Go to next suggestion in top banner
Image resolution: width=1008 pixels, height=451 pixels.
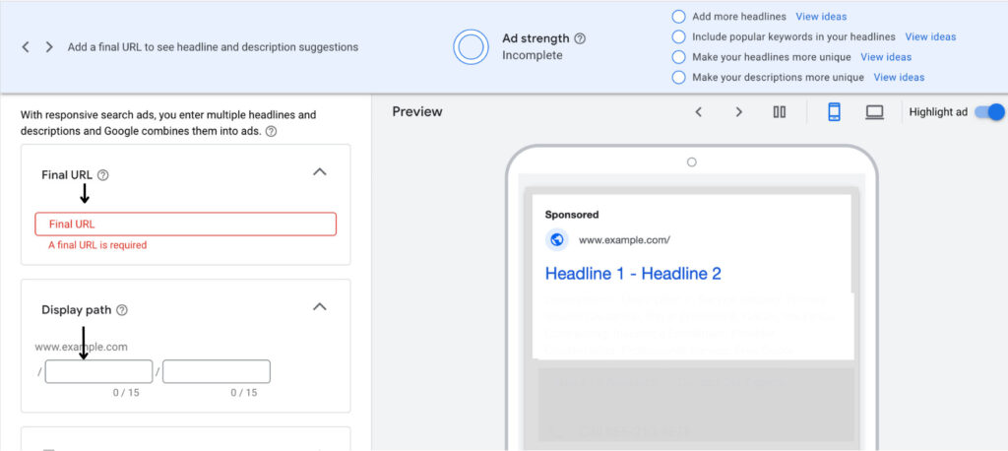49,47
